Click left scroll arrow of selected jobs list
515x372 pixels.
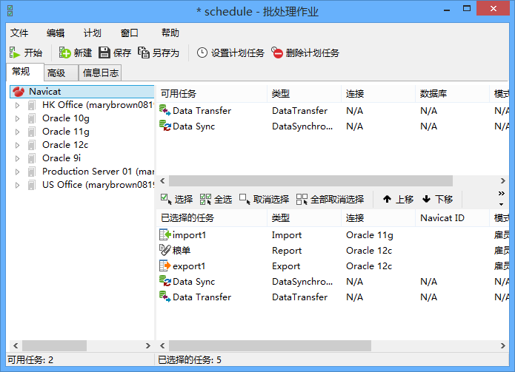click(x=162, y=345)
